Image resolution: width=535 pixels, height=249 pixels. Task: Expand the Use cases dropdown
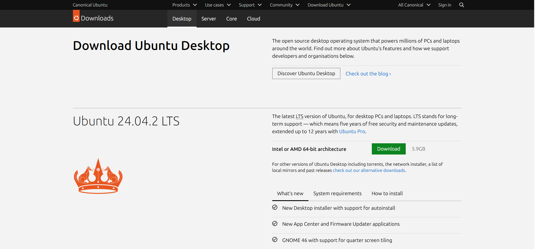coord(218,5)
